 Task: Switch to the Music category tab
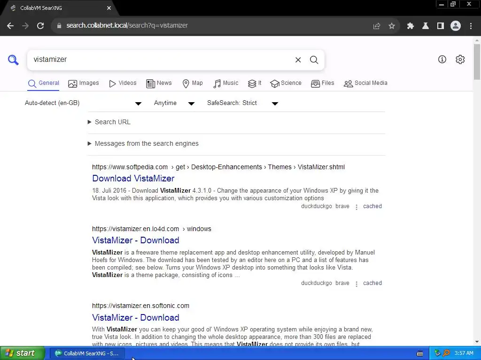click(225, 83)
